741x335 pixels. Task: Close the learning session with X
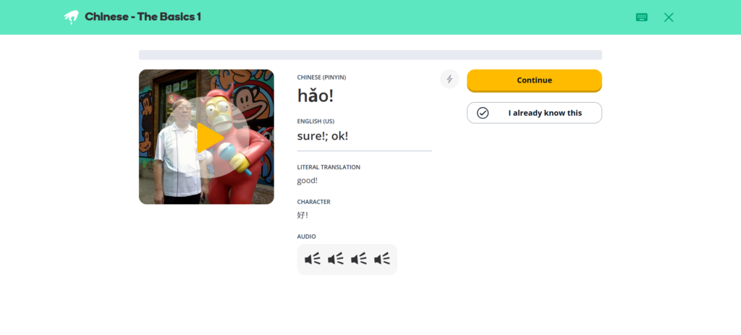(x=668, y=17)
